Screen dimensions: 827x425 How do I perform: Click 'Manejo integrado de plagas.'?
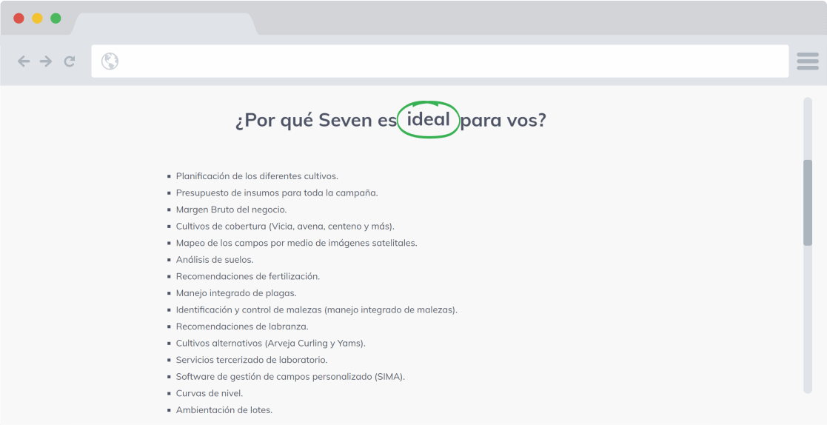coord(236,293)
